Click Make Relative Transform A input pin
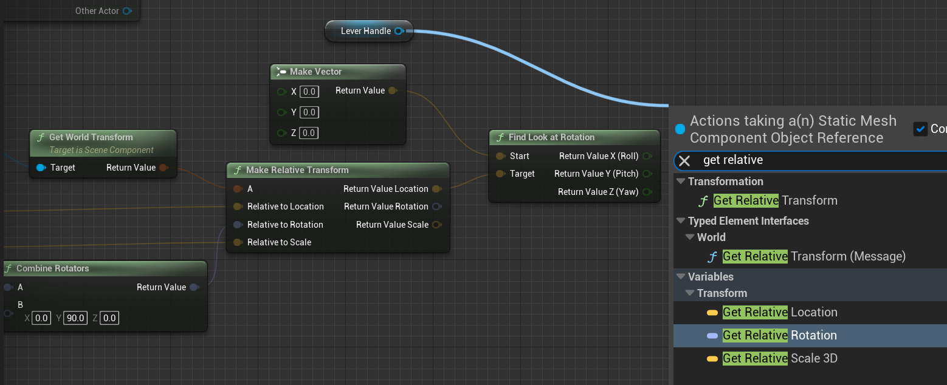This screenshot has width=947, height=385. pyautogui.click(x=237, y=189)
